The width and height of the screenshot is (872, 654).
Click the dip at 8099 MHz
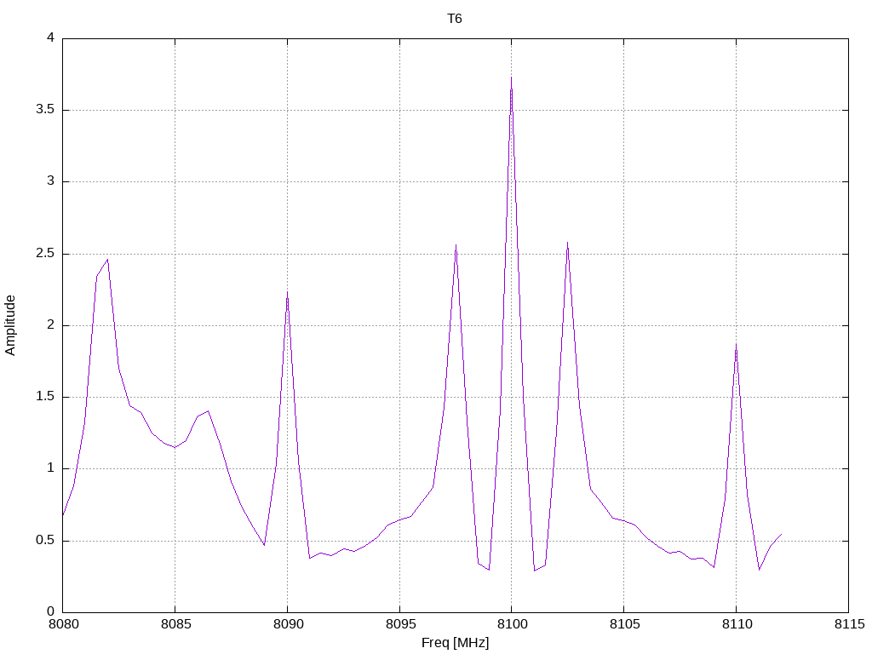click(489, 570)
